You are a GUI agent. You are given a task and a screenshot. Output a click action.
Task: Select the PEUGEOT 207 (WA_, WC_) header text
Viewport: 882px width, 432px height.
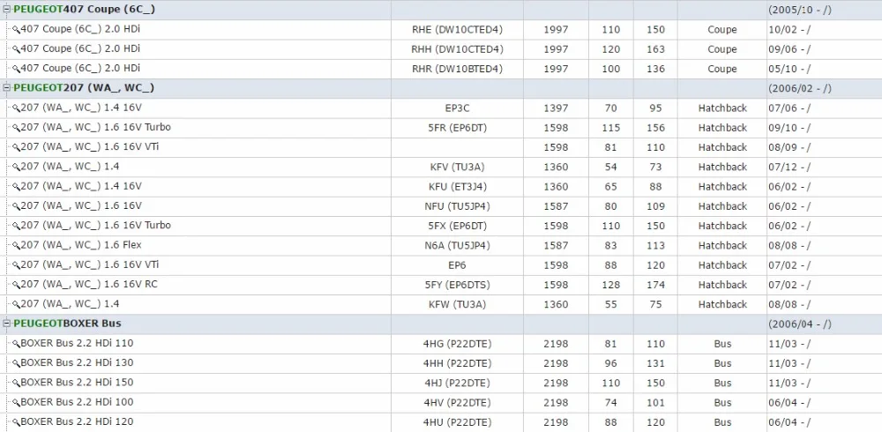click(x=84, y=88)
